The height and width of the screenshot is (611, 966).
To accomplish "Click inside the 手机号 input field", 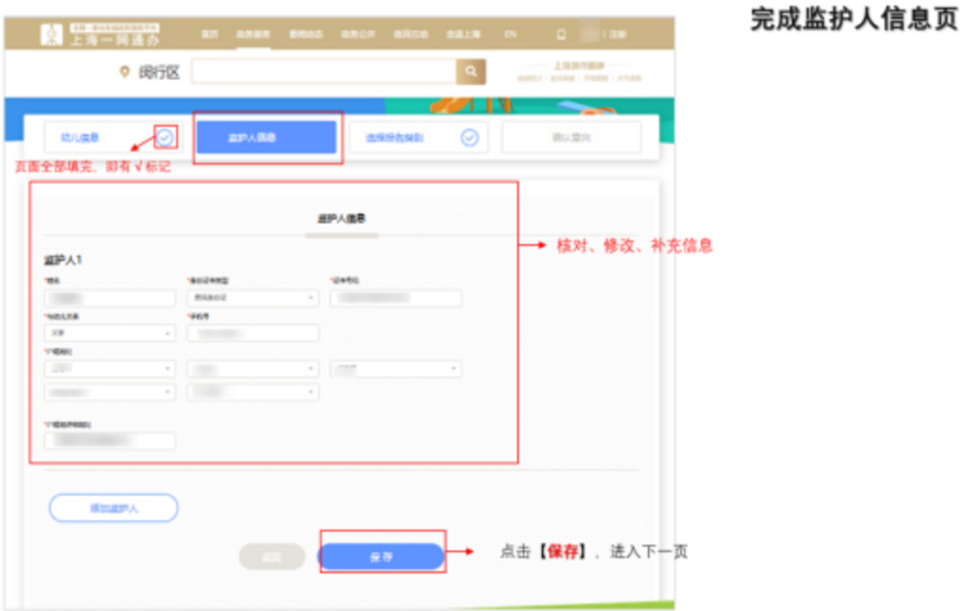I will [x=252, y=332].
